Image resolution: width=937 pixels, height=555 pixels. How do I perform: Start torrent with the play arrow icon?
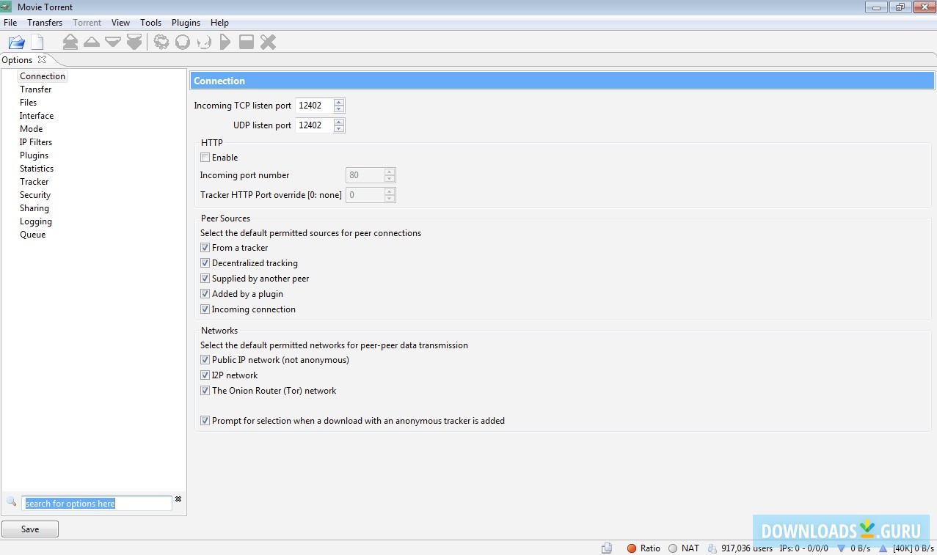pyautogui.click(x=225, y=42)
